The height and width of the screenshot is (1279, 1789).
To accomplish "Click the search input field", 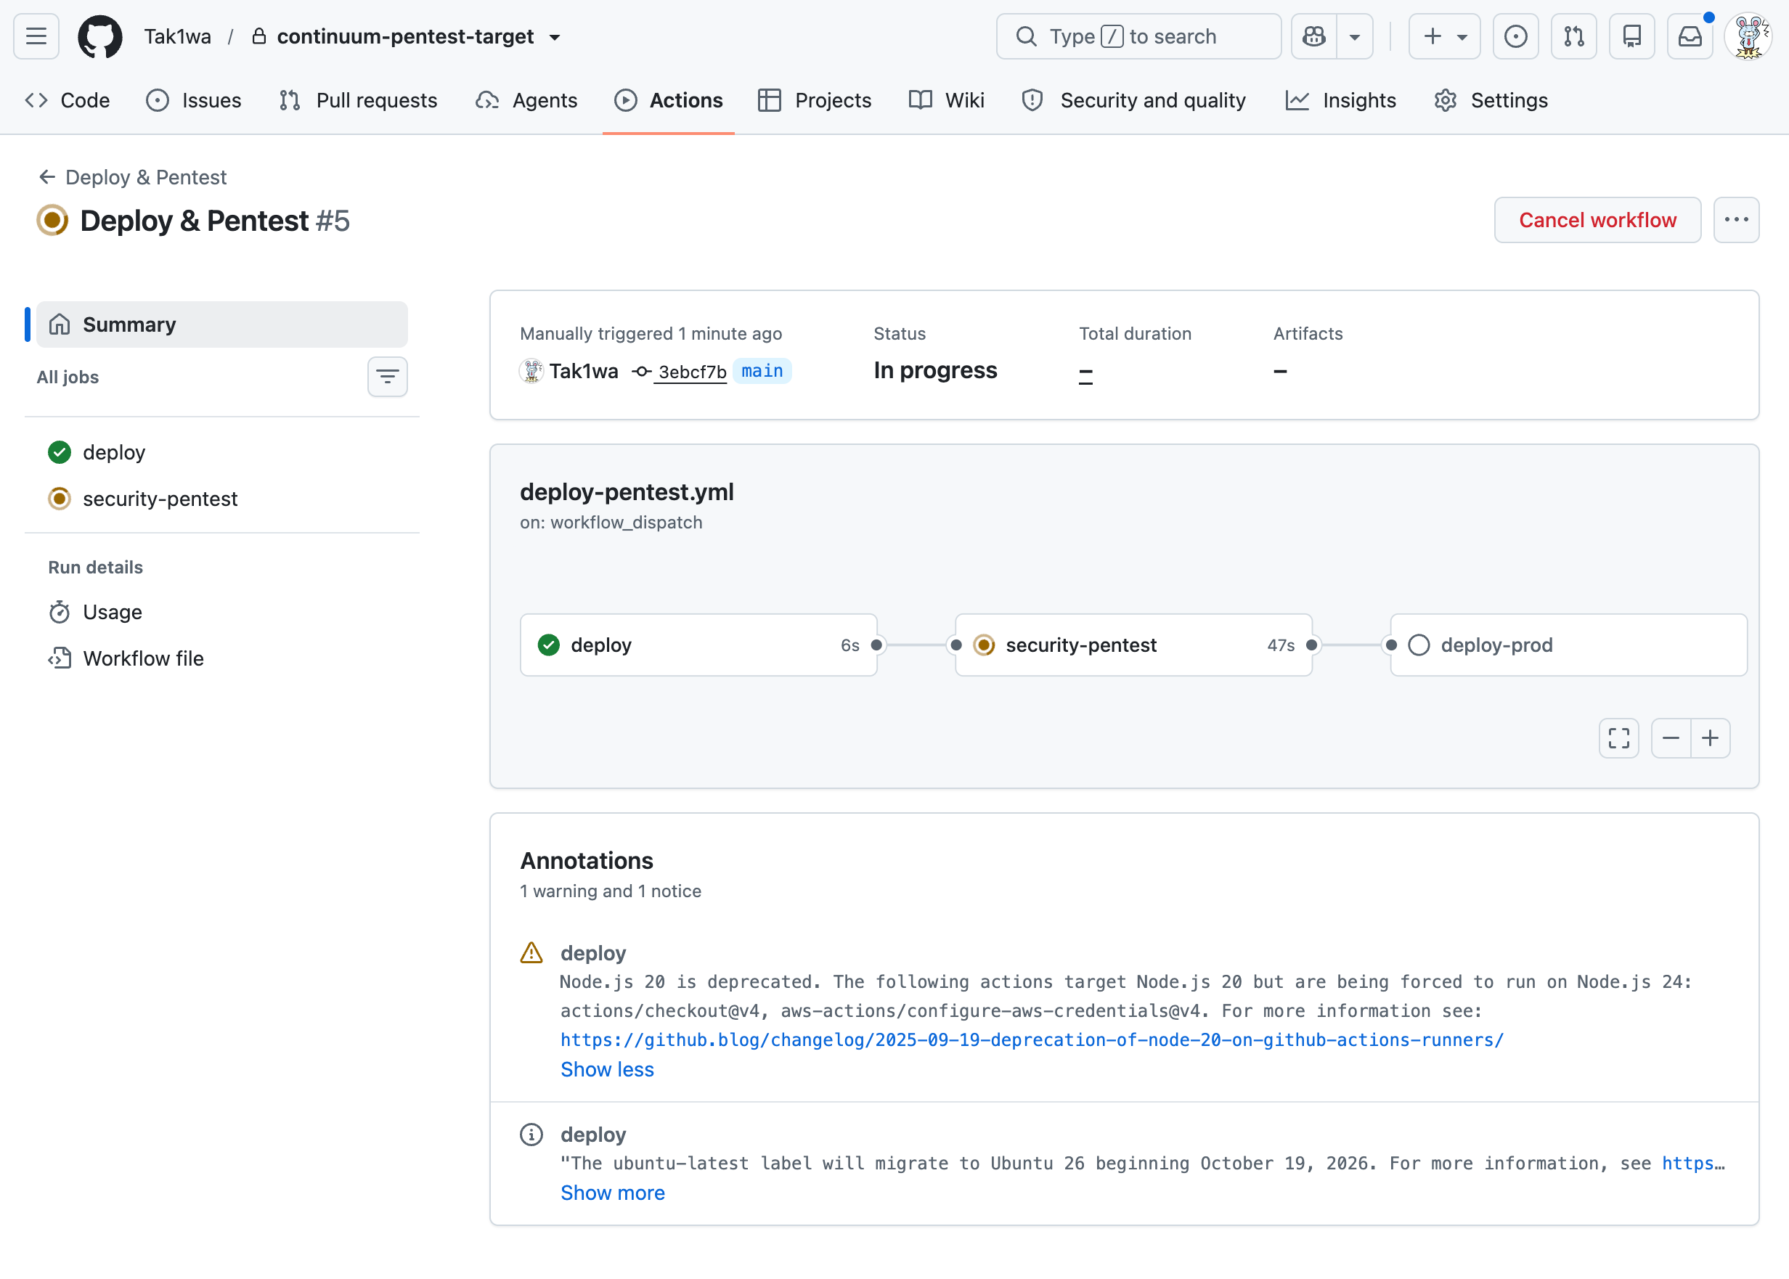I will (1138, 36).
